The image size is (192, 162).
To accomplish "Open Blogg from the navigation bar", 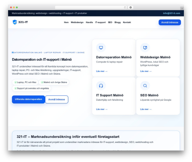I will [118, 22].
